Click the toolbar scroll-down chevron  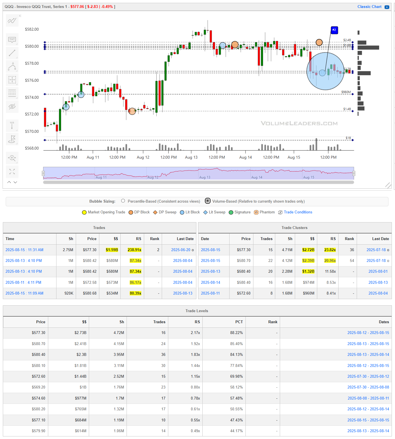pyautogui.click(x=15, y=182)
